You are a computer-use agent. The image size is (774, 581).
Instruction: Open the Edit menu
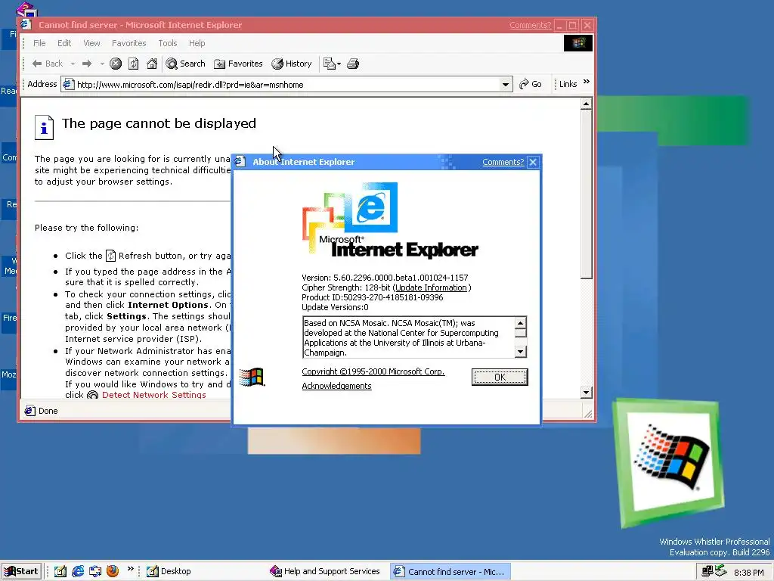pos(64,43)
